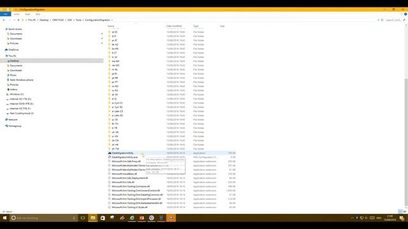Image resolution: width=408 pixels, height=229 pixels.
Task: Navigate to CRM FILES in breadcrumb
Action: [58, 20]
